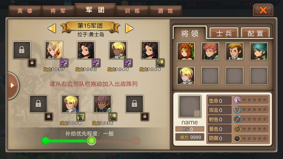This screenshot has height=159, width=283.
Task: Click the shield stat icon beside 攻击
Action: tap(237, 110)
